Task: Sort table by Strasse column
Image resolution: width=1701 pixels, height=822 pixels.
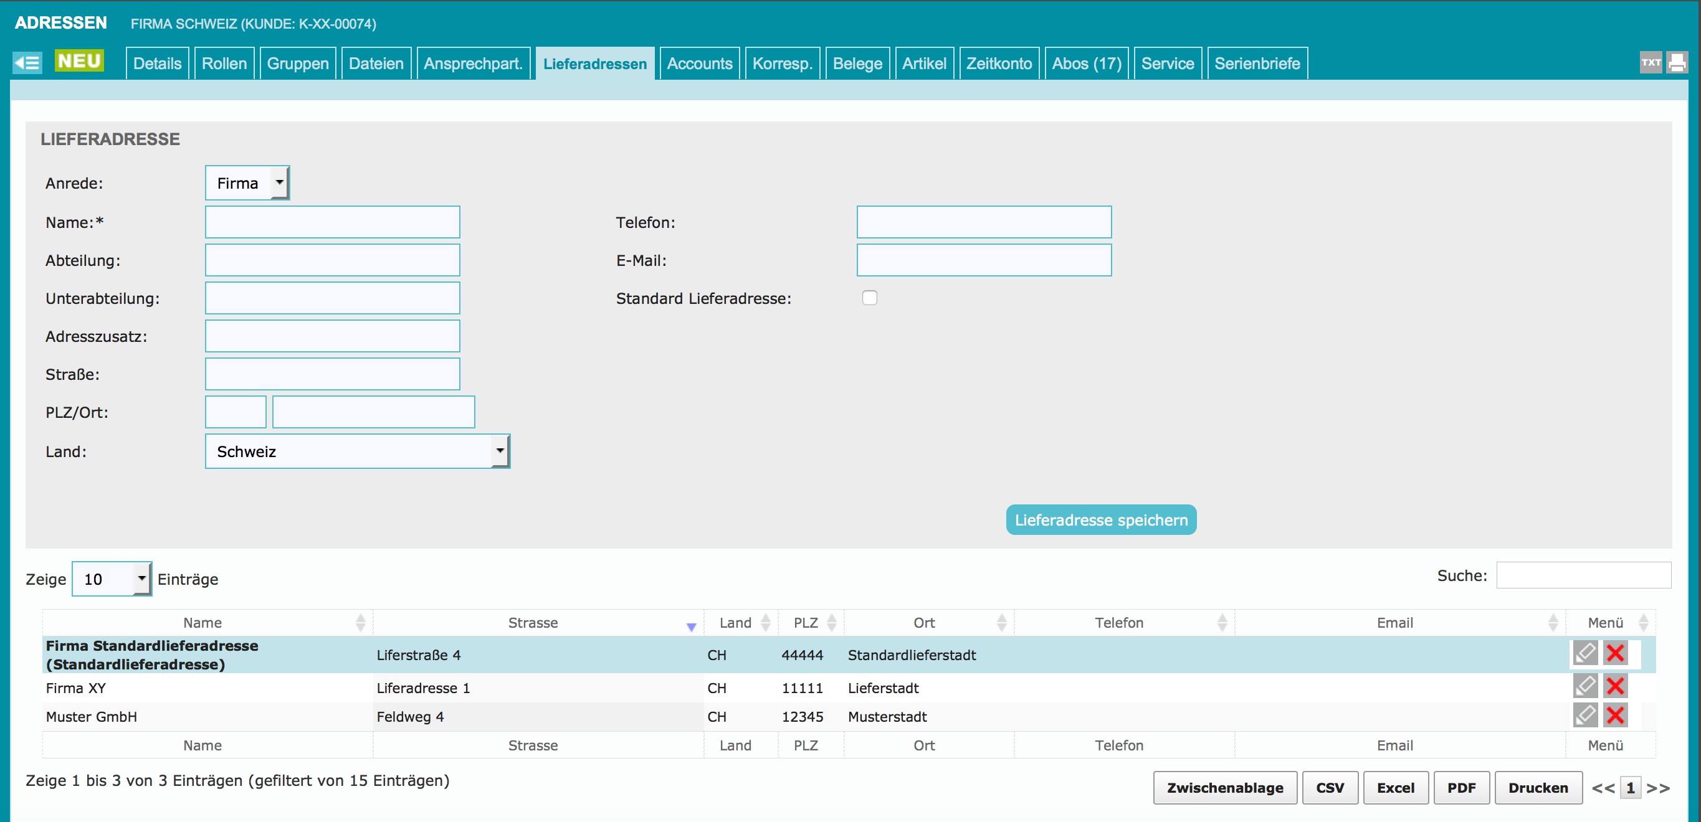Action: 533,623
